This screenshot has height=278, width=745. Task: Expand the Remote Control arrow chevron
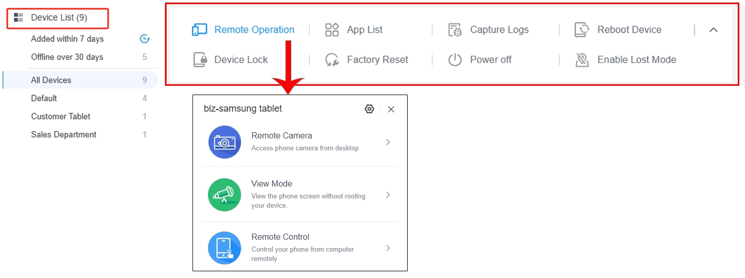click(388, 248)
